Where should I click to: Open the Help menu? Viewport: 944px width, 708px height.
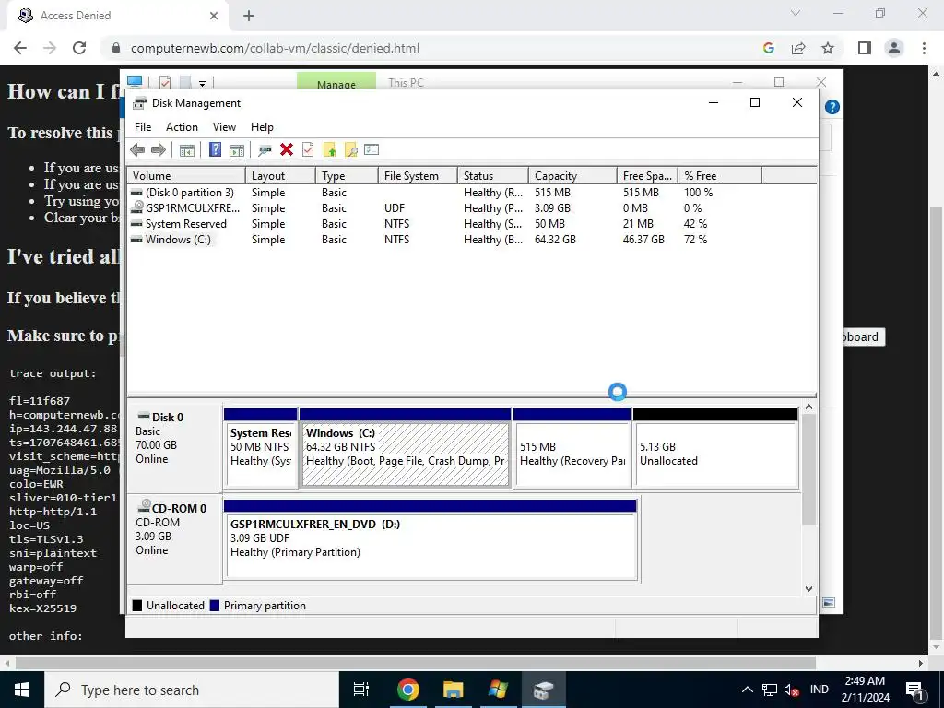pyautogui.click(x=262, y=127)
